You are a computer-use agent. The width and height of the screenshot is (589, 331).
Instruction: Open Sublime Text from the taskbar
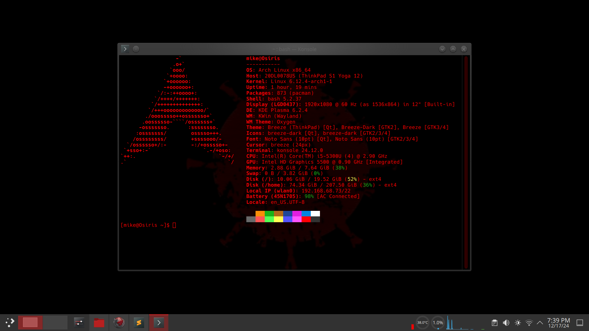(x=139, y=322)
